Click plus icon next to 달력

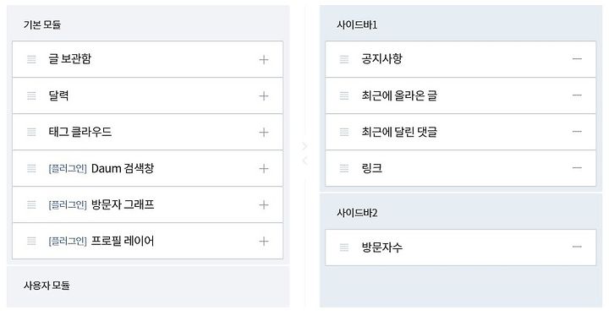point(264,95)
